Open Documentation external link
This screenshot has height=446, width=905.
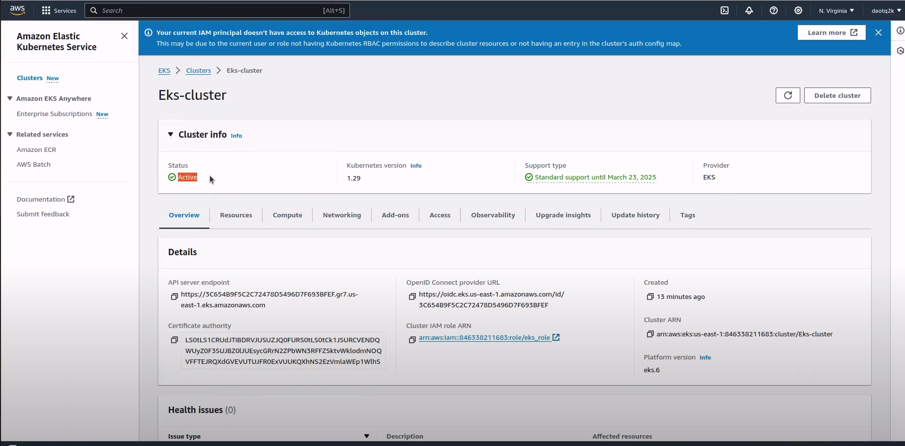tap(45, 199)
